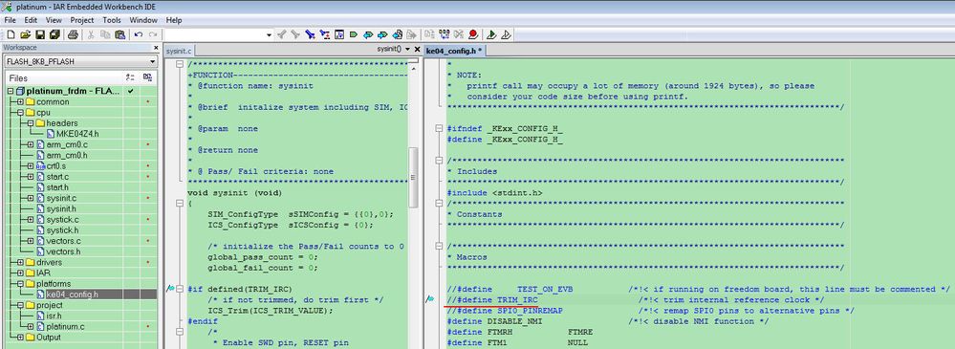Image resolution: width=955 pixels, height=349 pixels.
Task: Click the Save All toolbar icon
Action: click(54, 34)
